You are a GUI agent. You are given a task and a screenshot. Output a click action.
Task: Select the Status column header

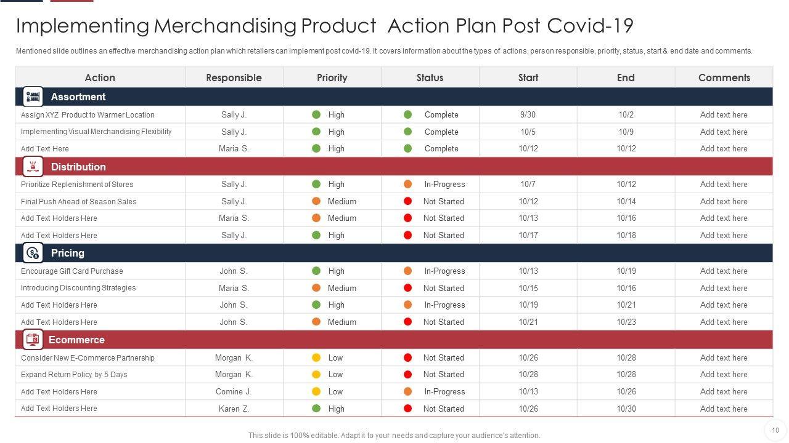pos(430,78)
